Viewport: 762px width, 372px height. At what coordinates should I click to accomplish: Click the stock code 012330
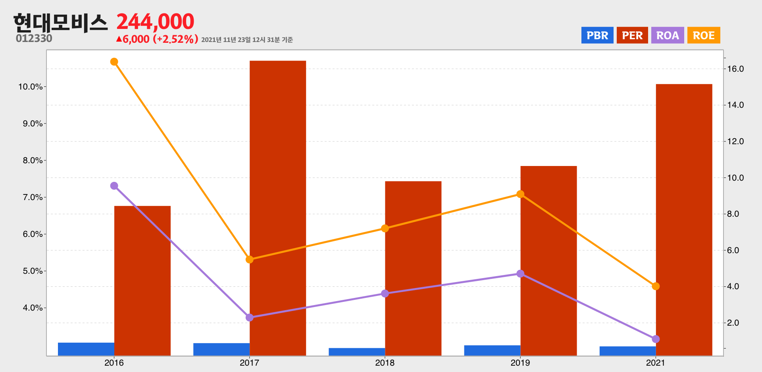(x=34, y=38)
